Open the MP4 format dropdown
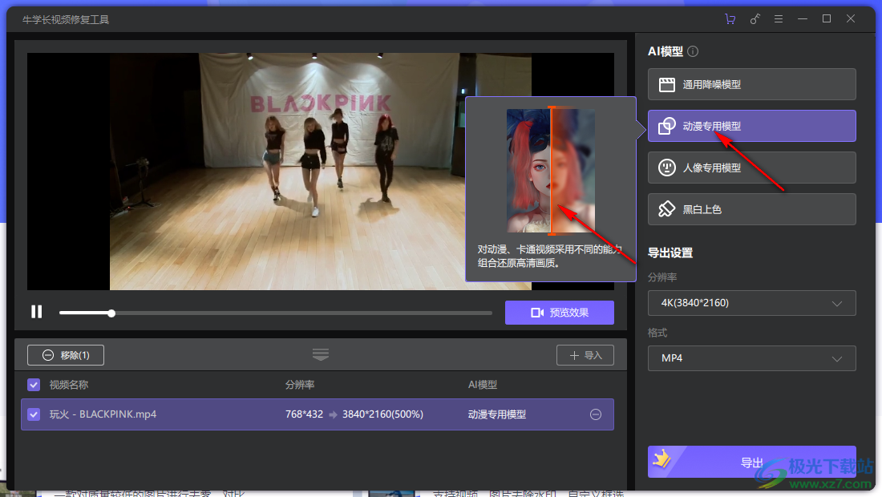 751,358
